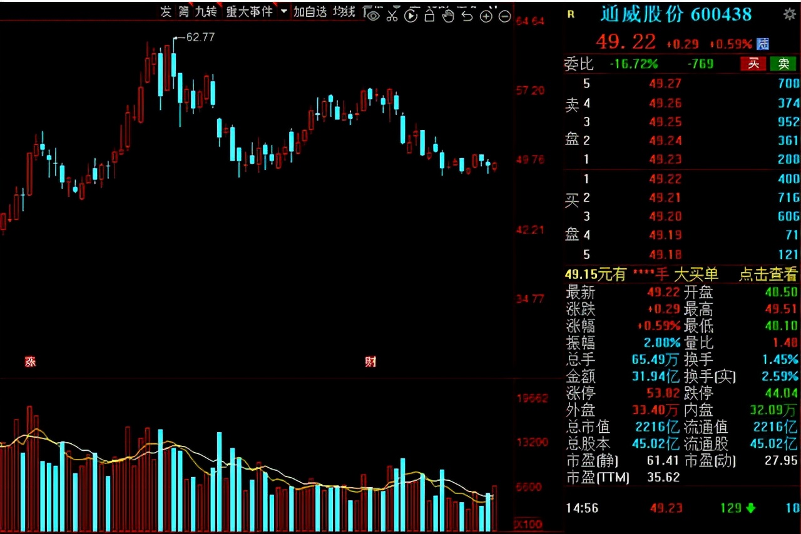The width and height of the screenshot is (801, 534).
Task: Toggle the padlock lock icon
Action: [x=429, y=16]
